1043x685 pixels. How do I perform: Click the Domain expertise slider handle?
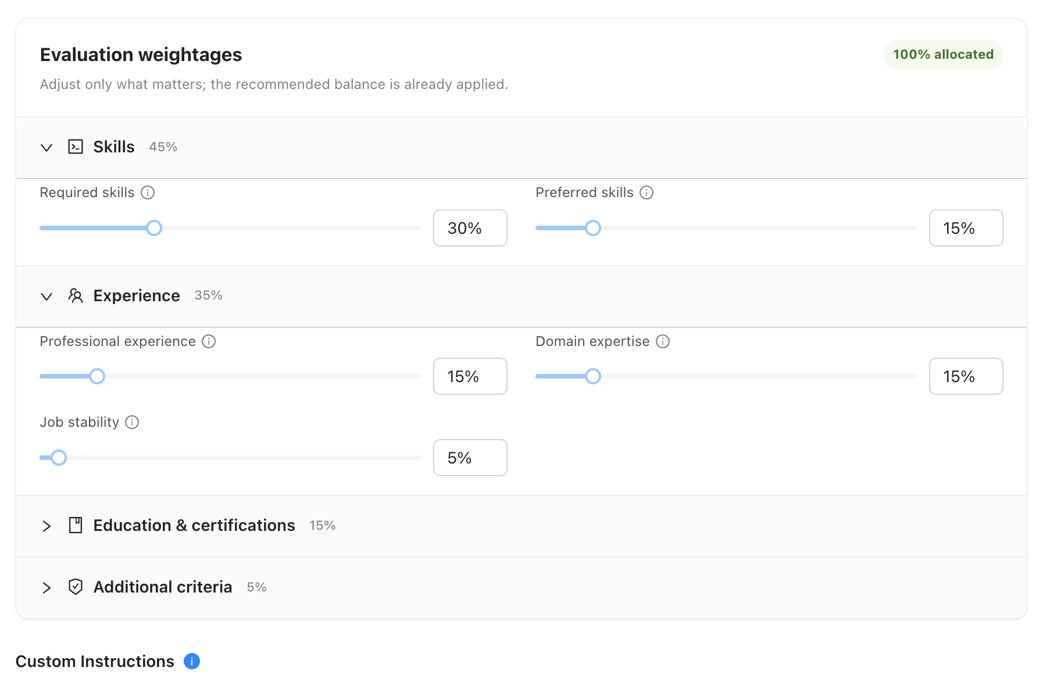[593, 376]
